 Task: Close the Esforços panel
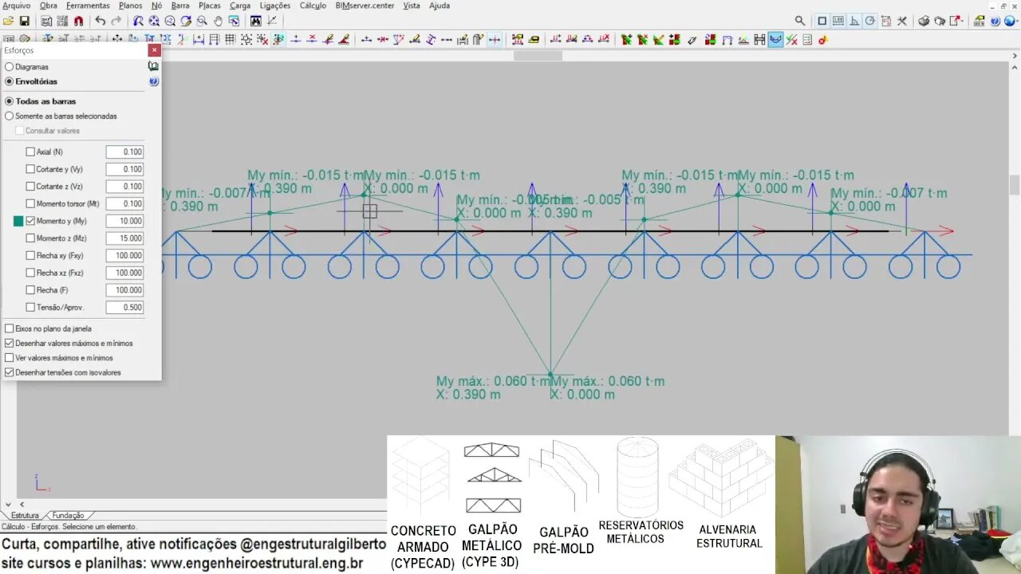[154, 50]
